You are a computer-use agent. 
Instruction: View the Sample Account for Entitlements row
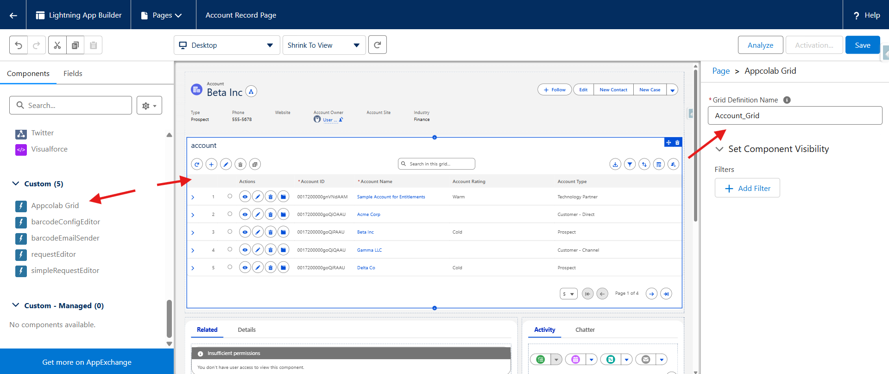245,197
